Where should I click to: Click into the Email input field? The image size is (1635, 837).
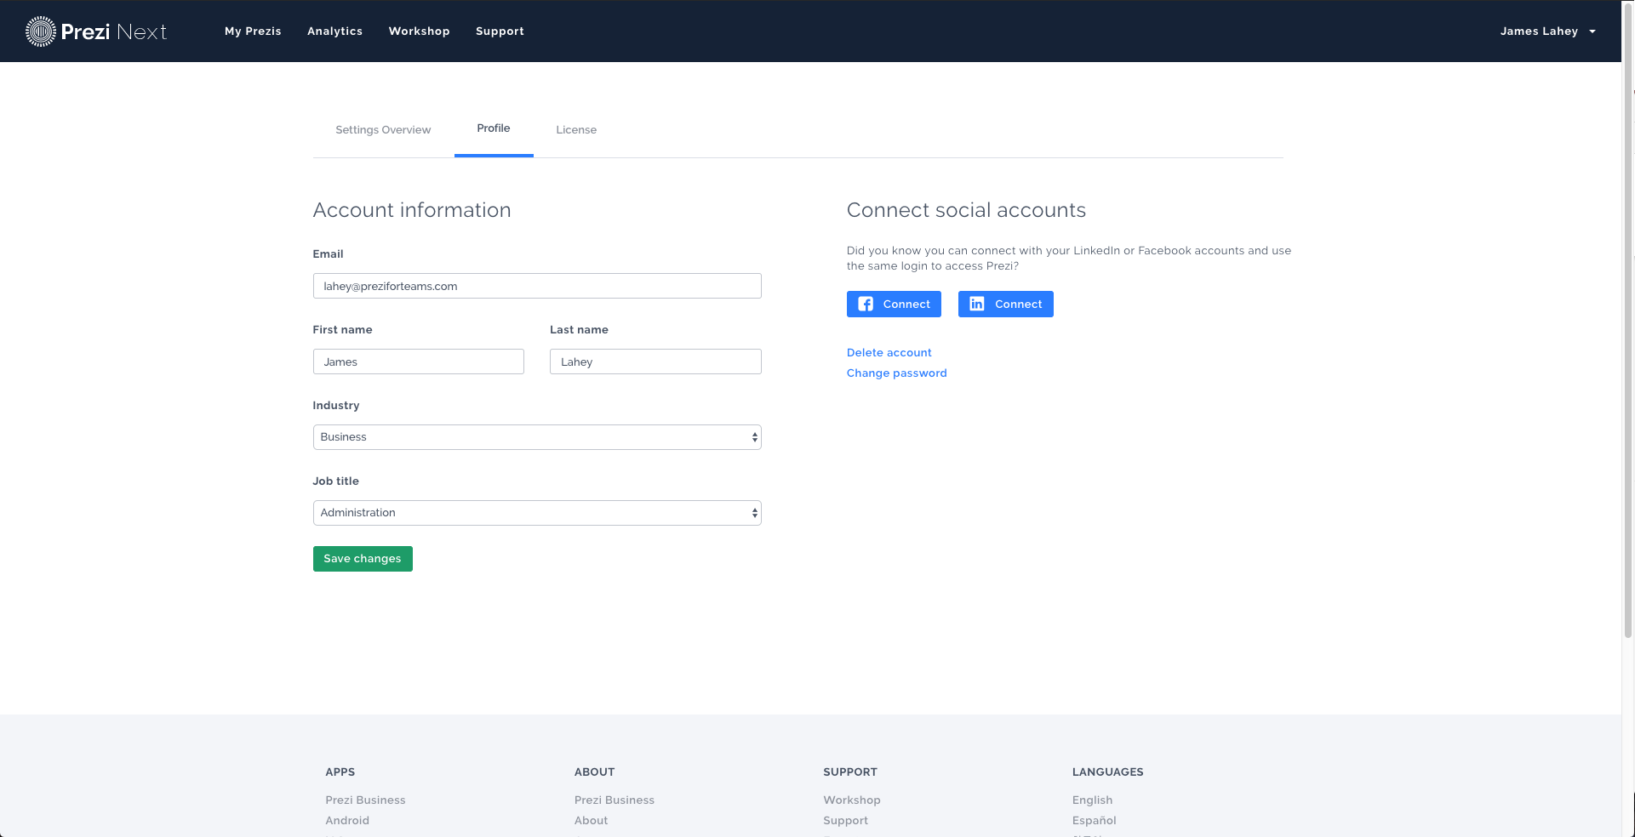[536, 286]
